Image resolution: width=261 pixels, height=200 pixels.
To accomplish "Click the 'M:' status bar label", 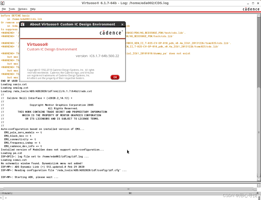I will tap(130, 193).
